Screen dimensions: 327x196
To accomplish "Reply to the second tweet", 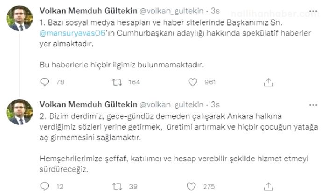I will click(x=45, y=186).
